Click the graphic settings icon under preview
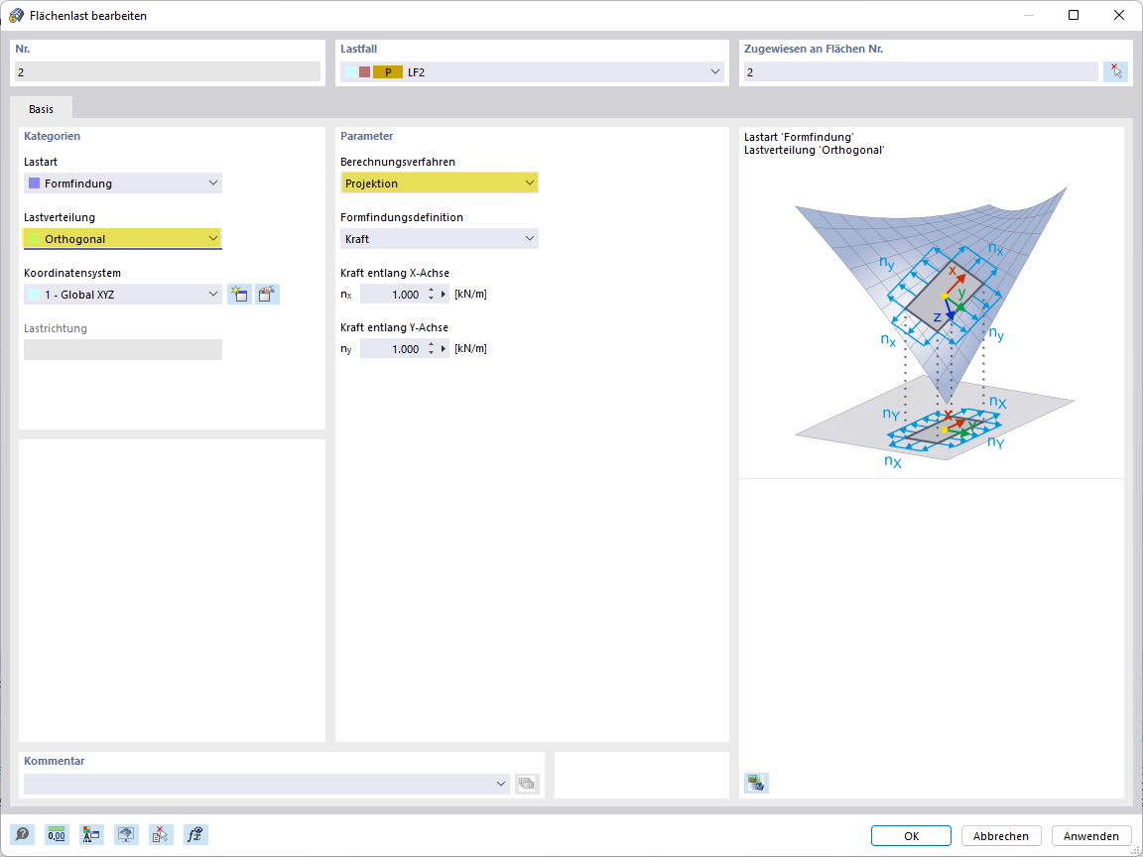Viewport: 1143px width, 857px height. (757, 783)
